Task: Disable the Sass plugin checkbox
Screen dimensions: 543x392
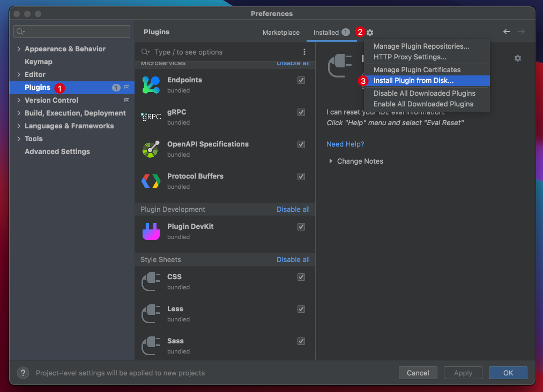Action: [301, 341]
